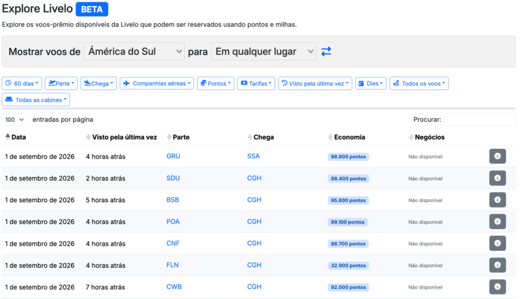Open info button for CNF row
Image resolution: width=532 pixels, height=299 pixels.
[497, 243]
